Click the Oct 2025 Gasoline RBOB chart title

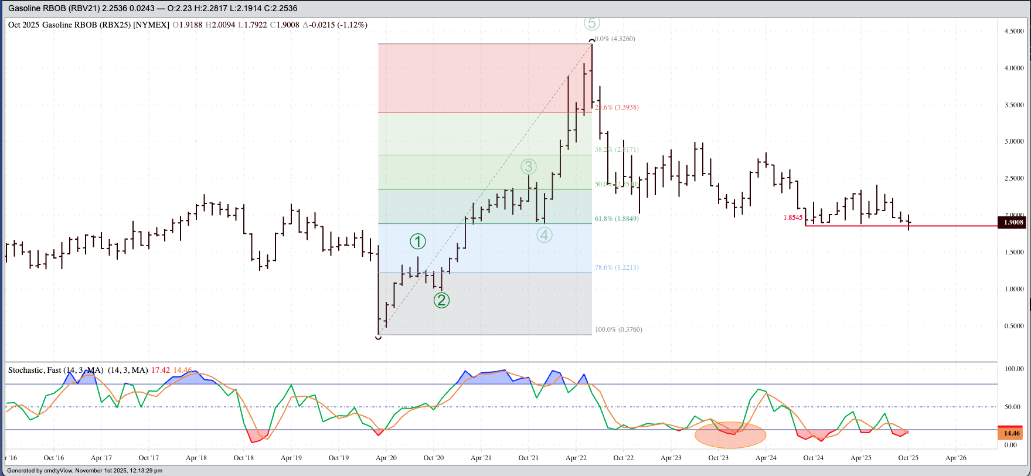88,25
